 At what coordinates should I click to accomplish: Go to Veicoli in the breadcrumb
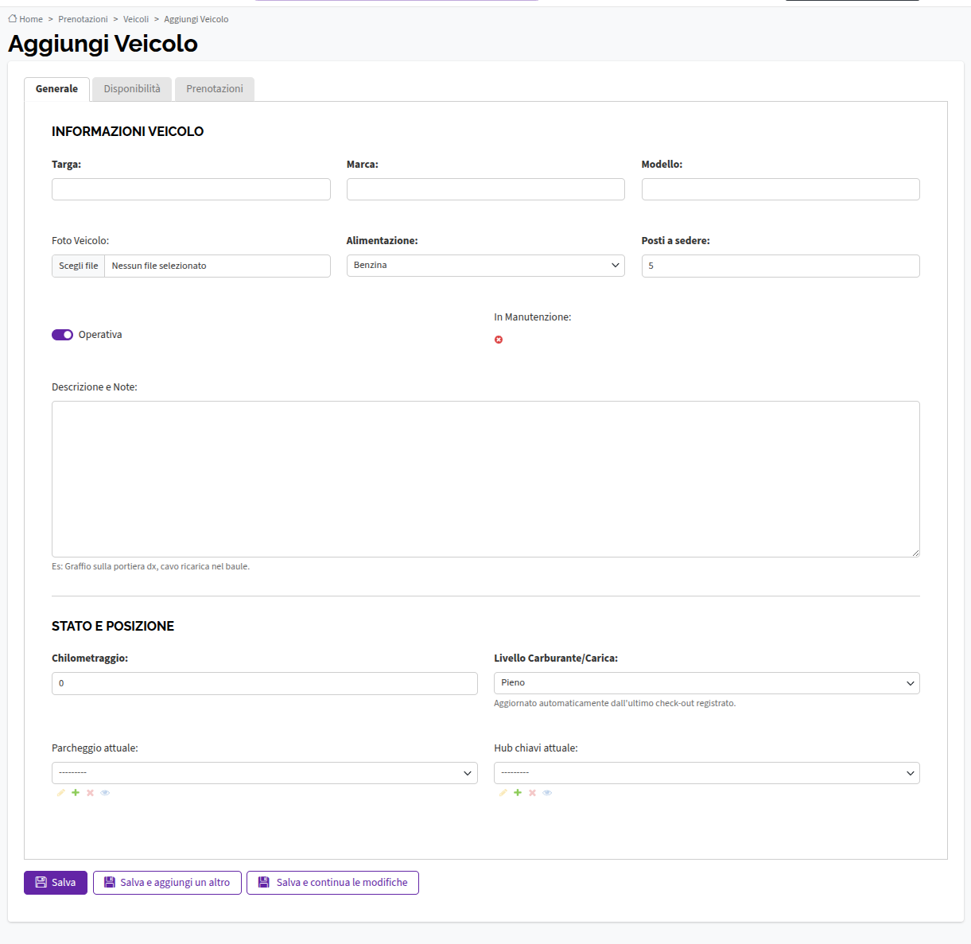pyautogui.click(x=136, y=19)
